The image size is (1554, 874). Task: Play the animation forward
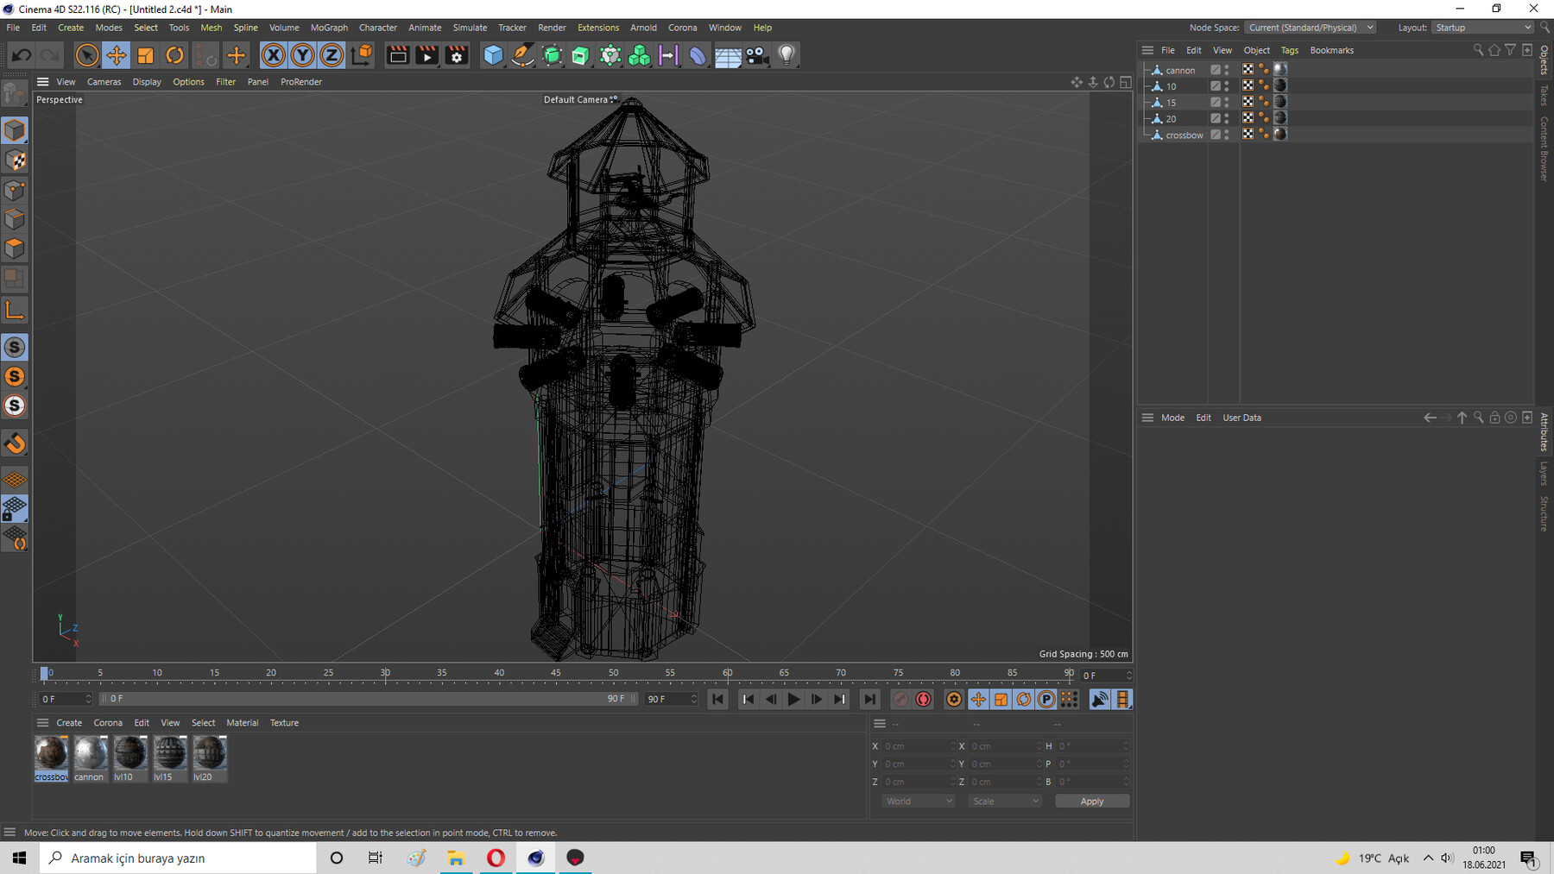[x=793, y=700]
